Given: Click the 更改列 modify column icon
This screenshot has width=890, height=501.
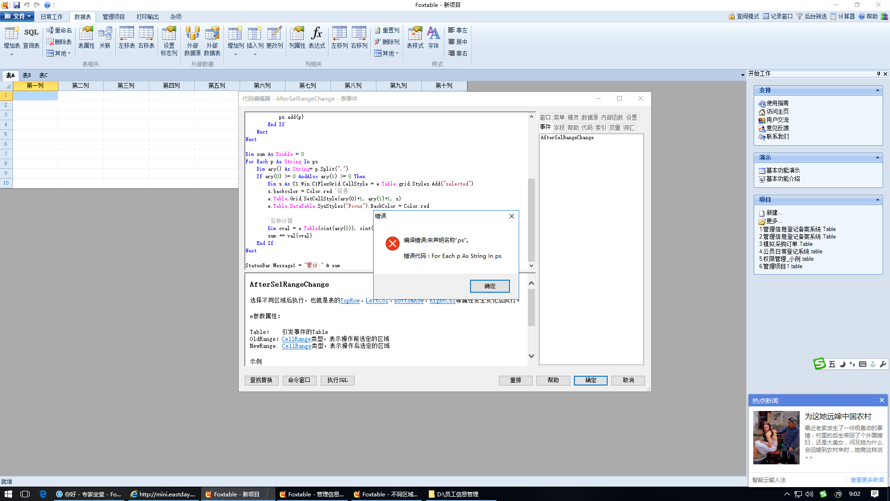Looking at the screenshot, I should coord(274,37).
